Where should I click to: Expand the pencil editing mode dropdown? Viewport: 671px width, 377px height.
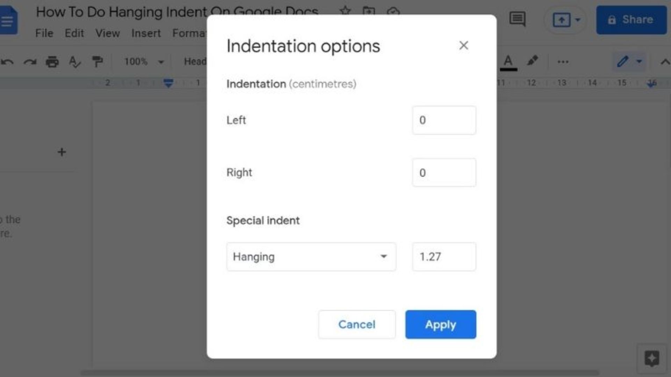point(639,62)
